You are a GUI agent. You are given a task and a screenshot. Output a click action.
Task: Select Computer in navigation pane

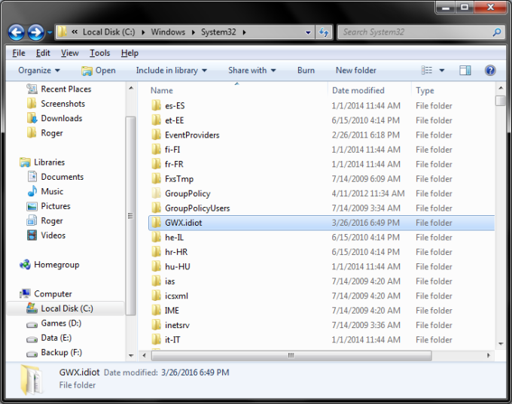tap(46, 294)
